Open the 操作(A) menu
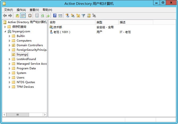178x124 pixels. 21,10
